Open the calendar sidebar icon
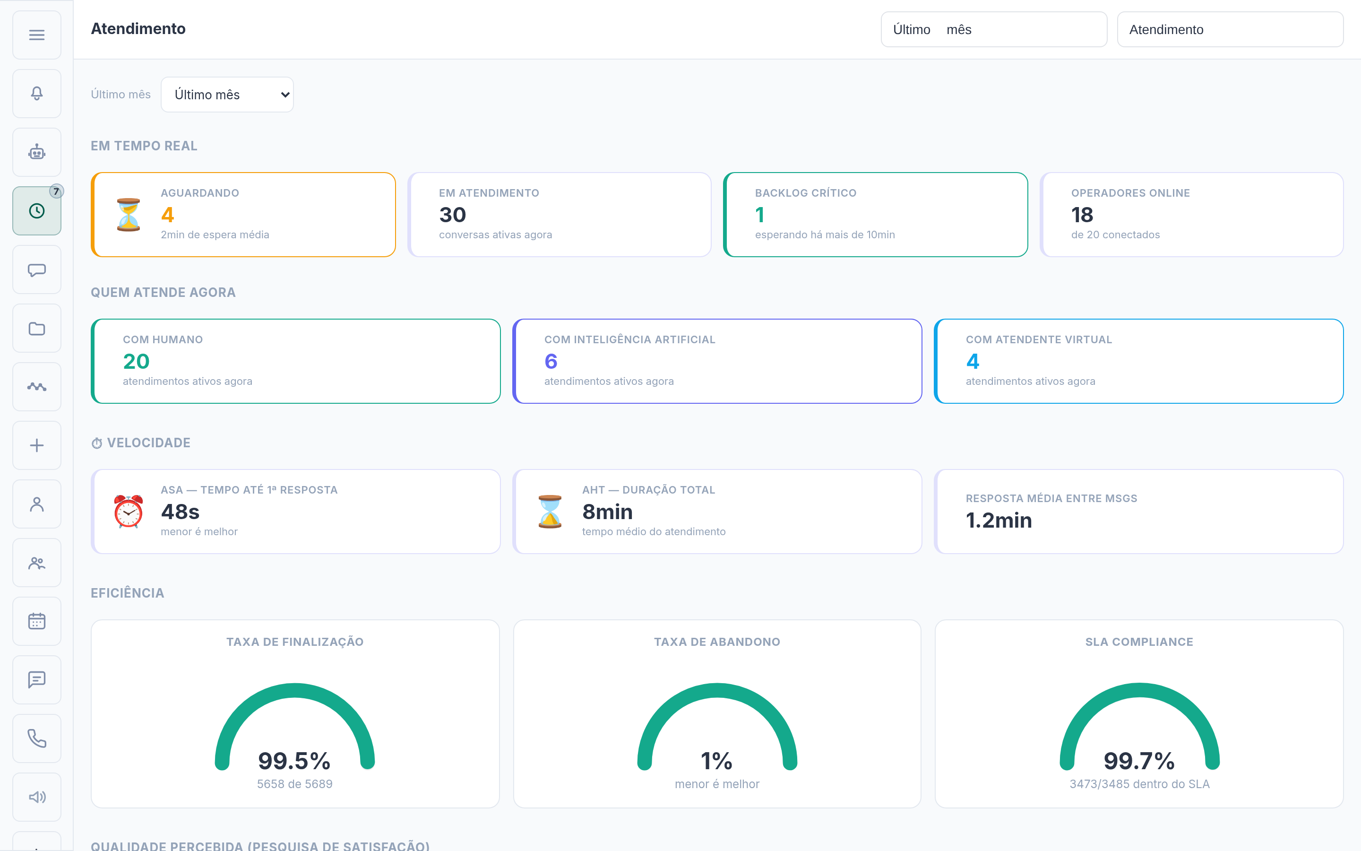1361x851 pixels. coord(36,621)
